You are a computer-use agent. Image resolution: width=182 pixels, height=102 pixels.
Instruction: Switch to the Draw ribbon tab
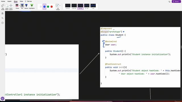(16, 1)
